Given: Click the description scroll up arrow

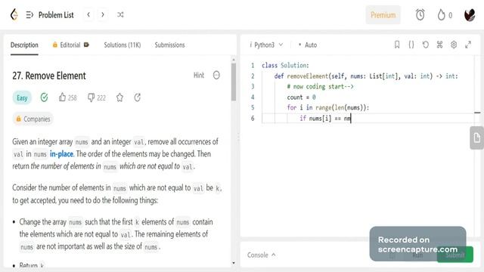Looking at the screenshot, I should [234, 60].
